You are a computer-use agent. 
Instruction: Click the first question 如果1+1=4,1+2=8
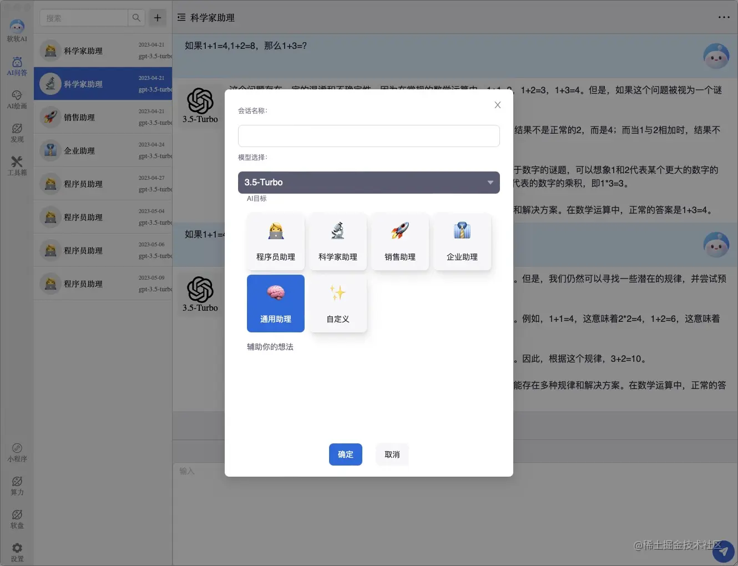(x=246, y=46)
